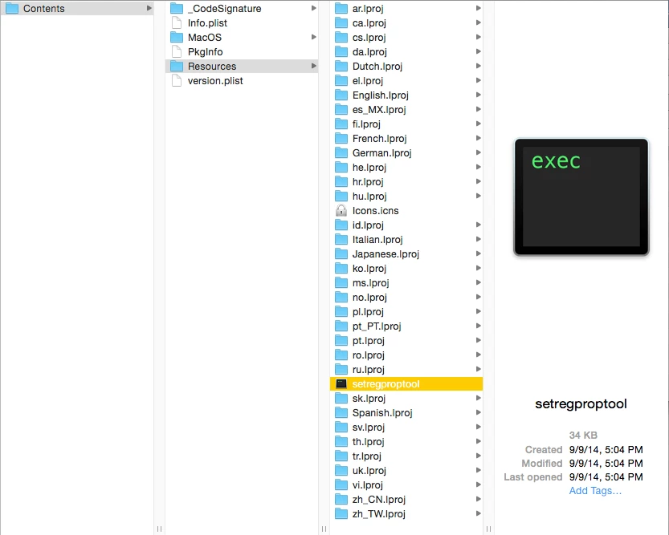Select the id.lproj row
The image size is (669, 535).
[406, 225]
